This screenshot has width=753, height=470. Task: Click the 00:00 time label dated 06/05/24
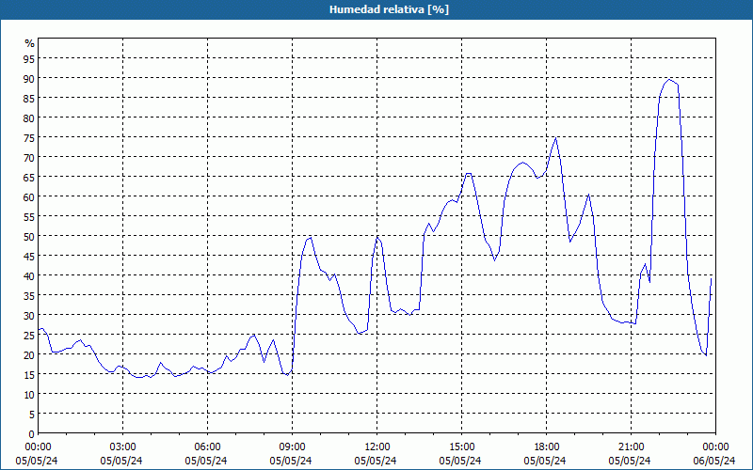click(x=715, y=447)
